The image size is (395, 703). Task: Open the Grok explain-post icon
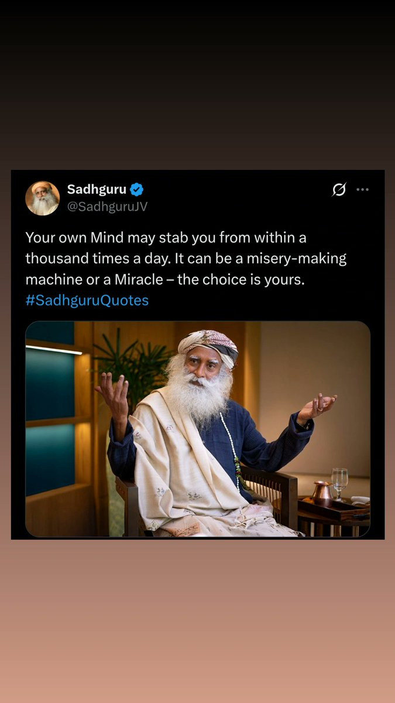tap(339, 189)
